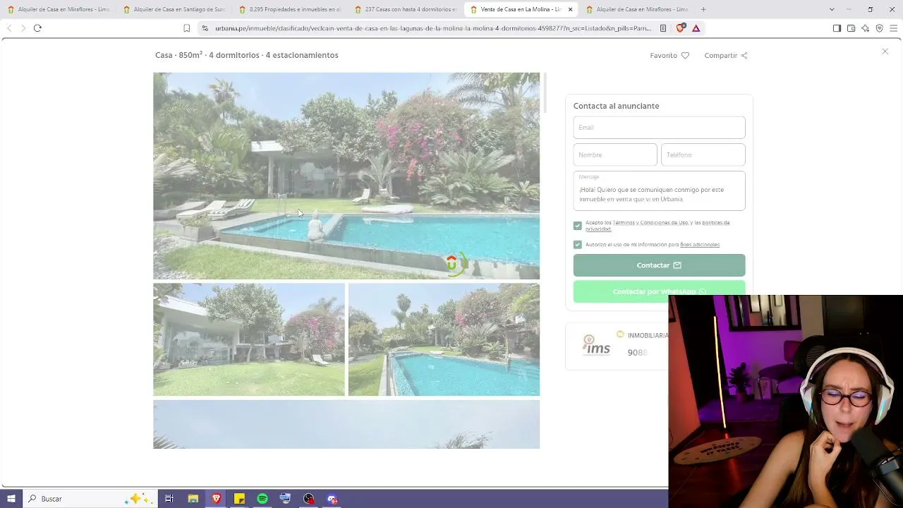The image size is (903, 508).
Task: Toggle the browser sidebar panel icon
Action: click(837, 28)
